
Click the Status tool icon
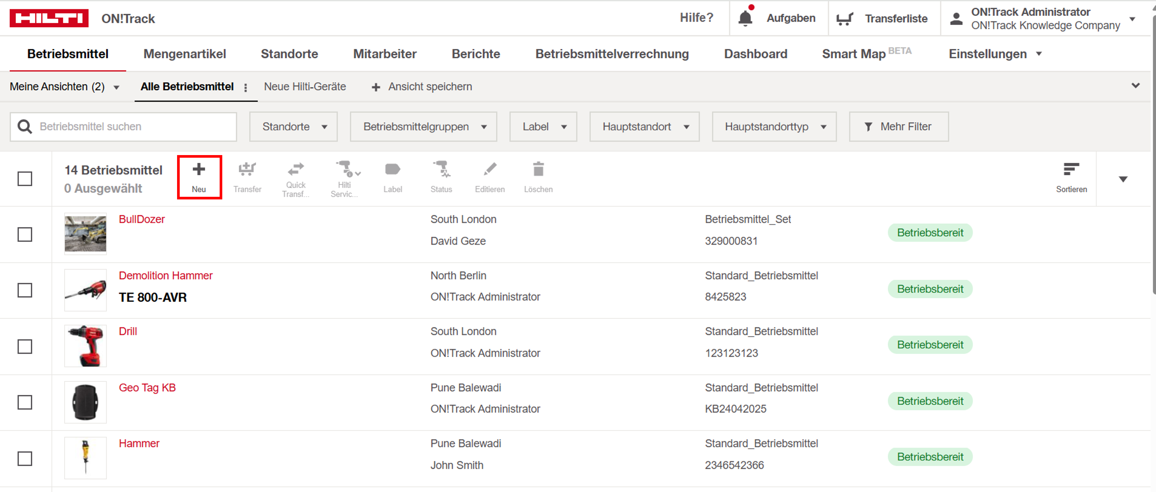442,169
